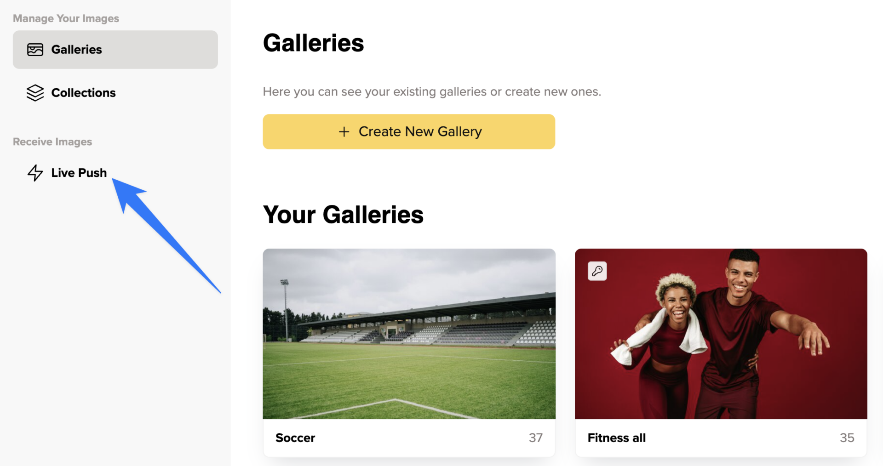This screenshot has height=466, width=883.
Task: Open the Soccer stadium gallery thumbnail
Action: [x=409, y=334]
